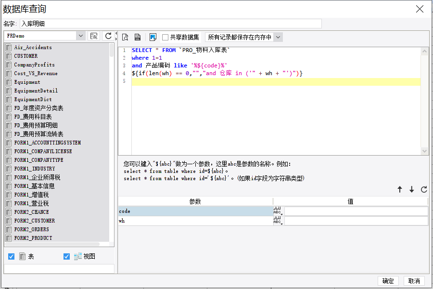Select the FORM1_营业税 table
Viewport: 433px width, 289px height.
(x=31, y=203)
